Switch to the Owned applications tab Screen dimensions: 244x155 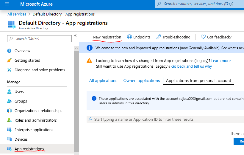142,80
